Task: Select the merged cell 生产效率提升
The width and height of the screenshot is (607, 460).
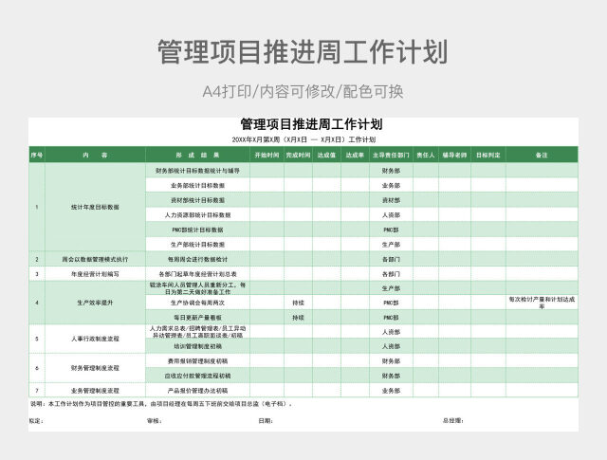Action: (95, 303)
